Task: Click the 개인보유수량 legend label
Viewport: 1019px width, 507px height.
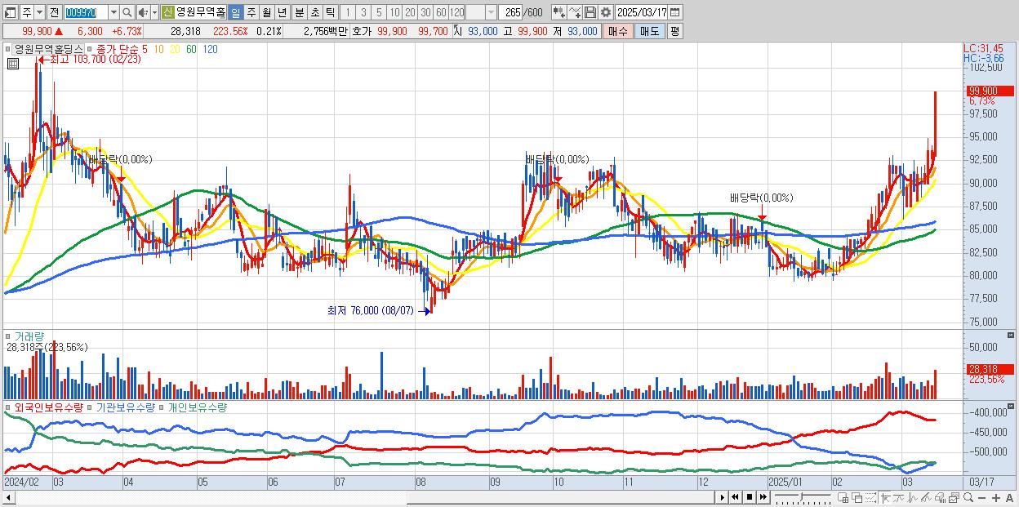Action: tap(197, 407)
